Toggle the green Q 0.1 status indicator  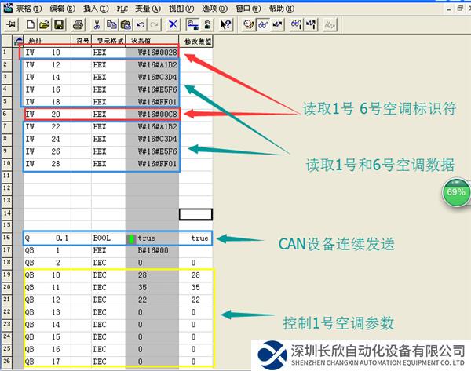131,238
